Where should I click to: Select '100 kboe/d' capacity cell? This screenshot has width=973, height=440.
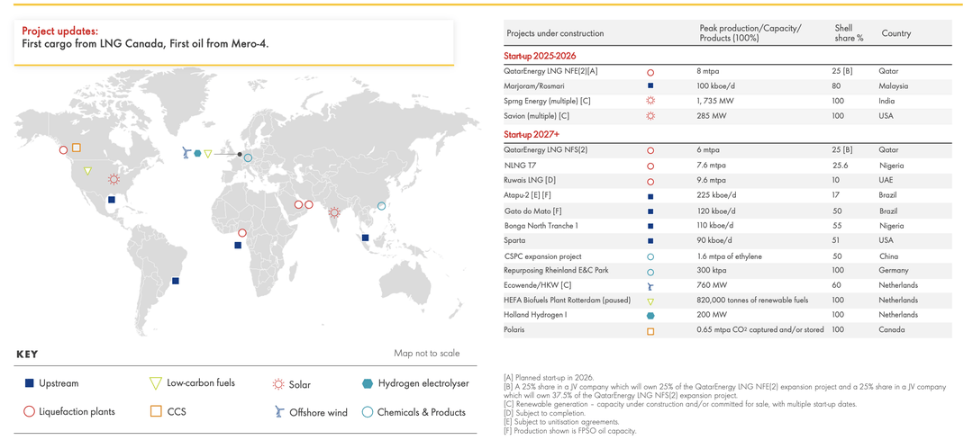(x=717, y=86)
